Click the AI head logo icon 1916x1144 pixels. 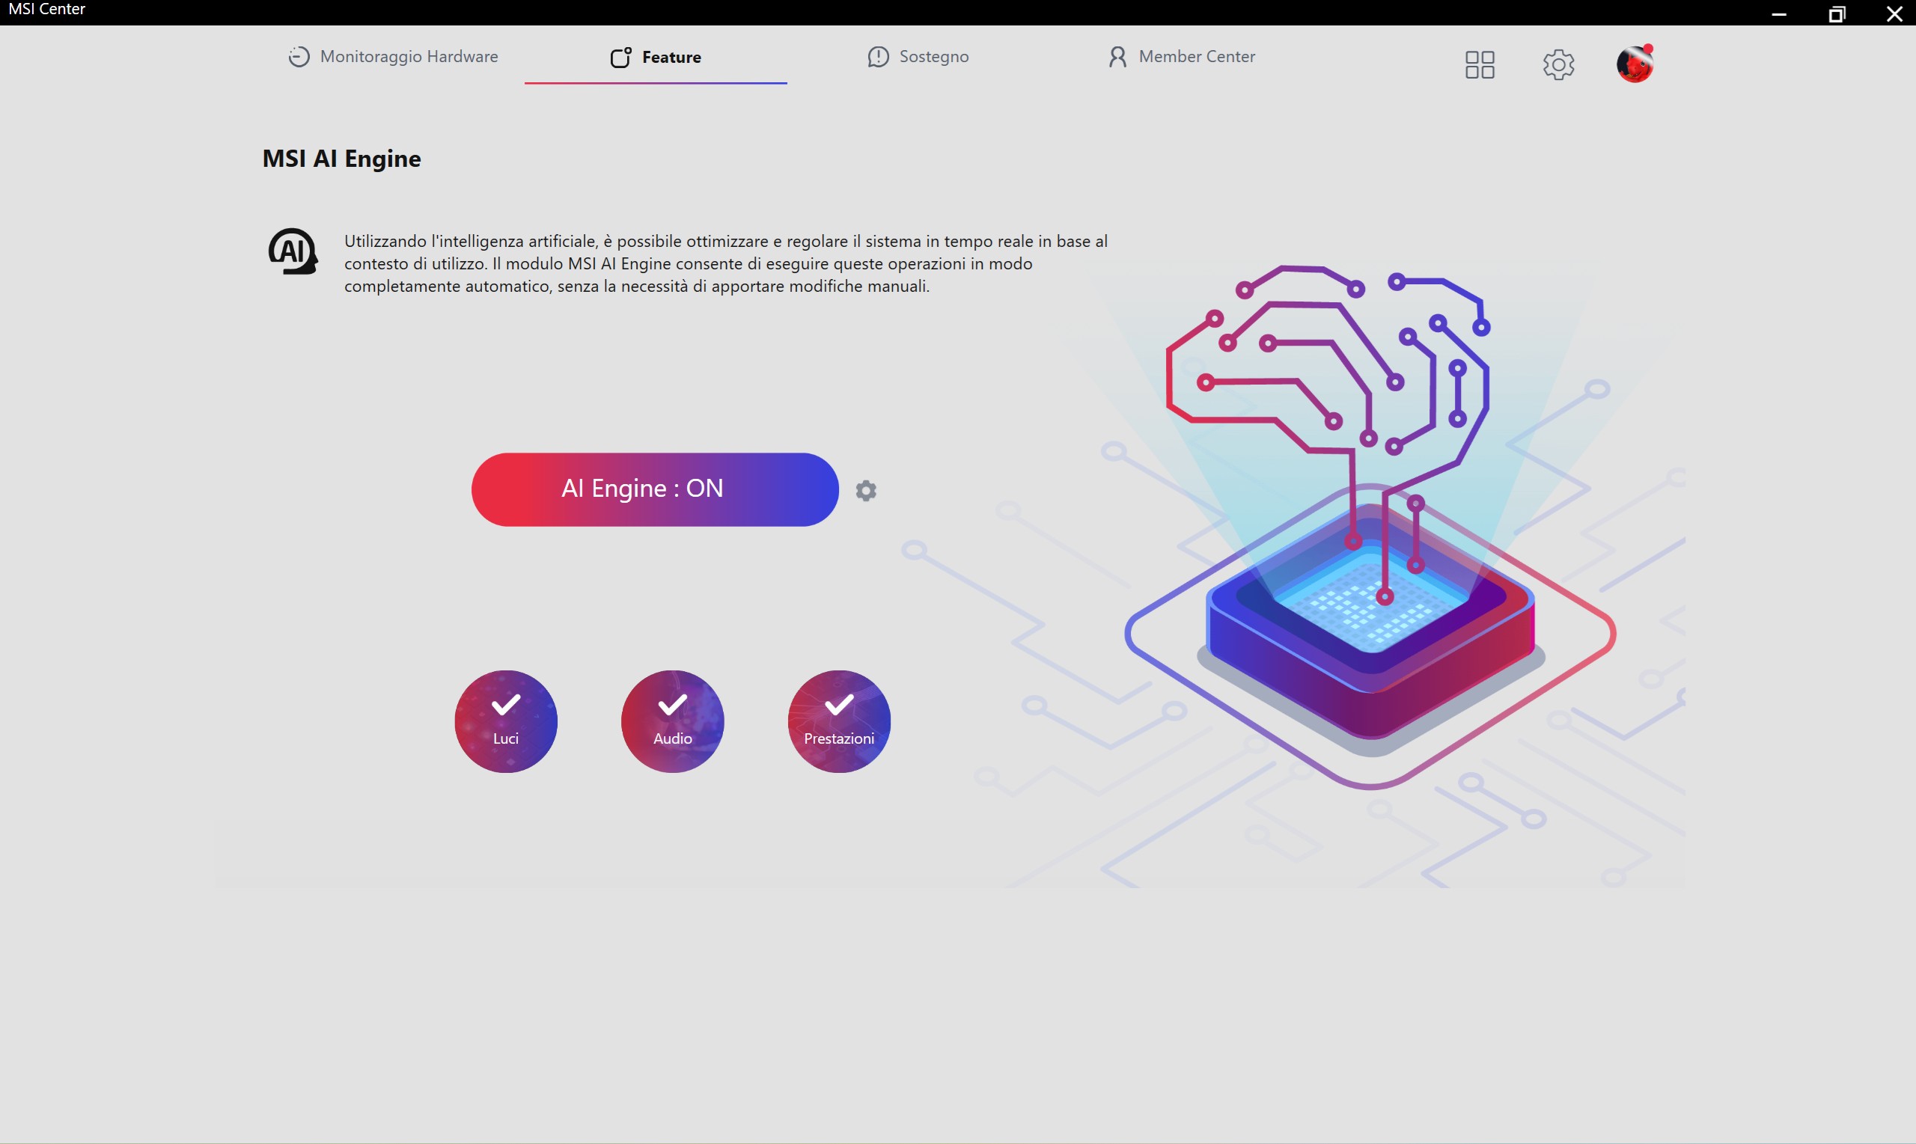coord(292,251)
